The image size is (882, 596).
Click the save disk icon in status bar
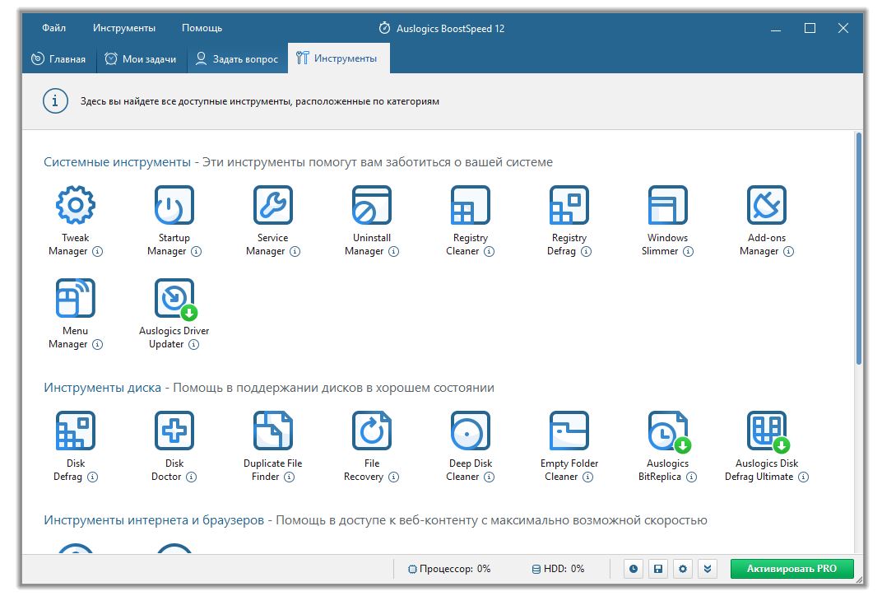658,569
